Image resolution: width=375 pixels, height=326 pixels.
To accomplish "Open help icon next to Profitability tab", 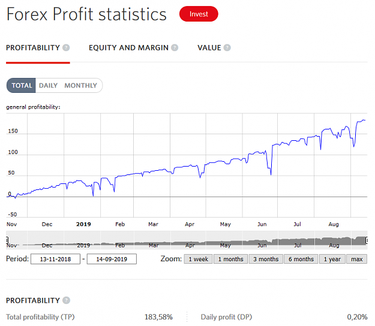I will (66, 48).
